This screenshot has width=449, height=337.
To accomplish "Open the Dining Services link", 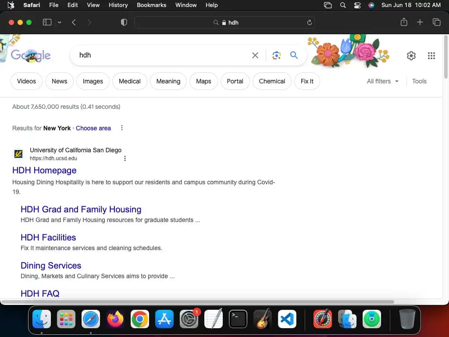I will pyautogui.click(x=51, y=265).
